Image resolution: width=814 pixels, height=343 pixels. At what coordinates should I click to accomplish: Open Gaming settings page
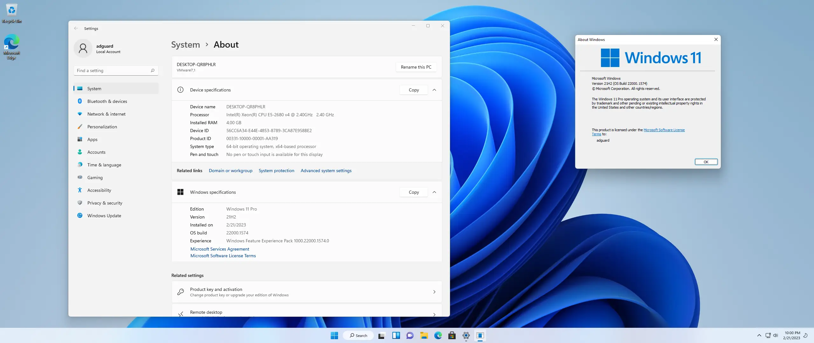116,178
